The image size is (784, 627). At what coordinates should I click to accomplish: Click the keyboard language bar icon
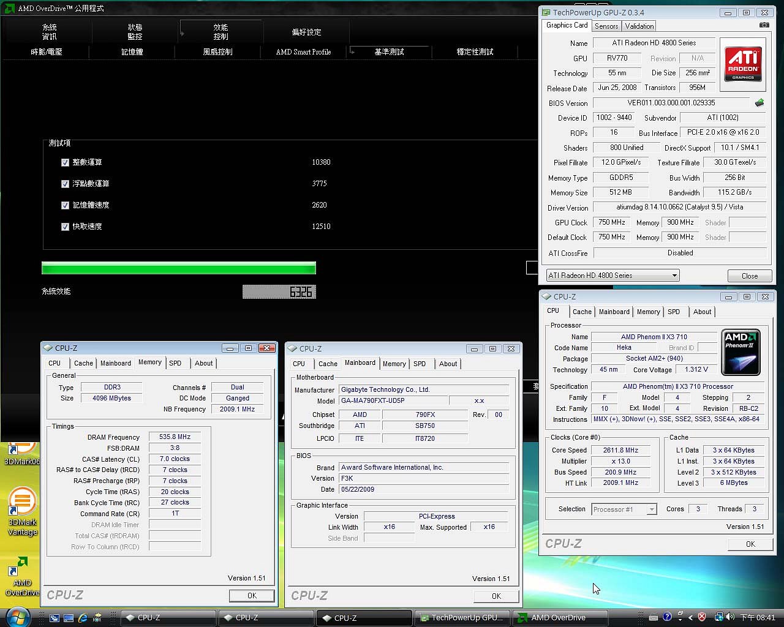(x=653, y=618)
